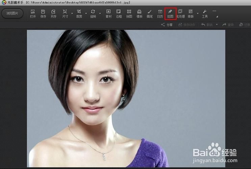Open the 素材 materials icon
Screen dimensions: 251x169
(x=108, y=14)
